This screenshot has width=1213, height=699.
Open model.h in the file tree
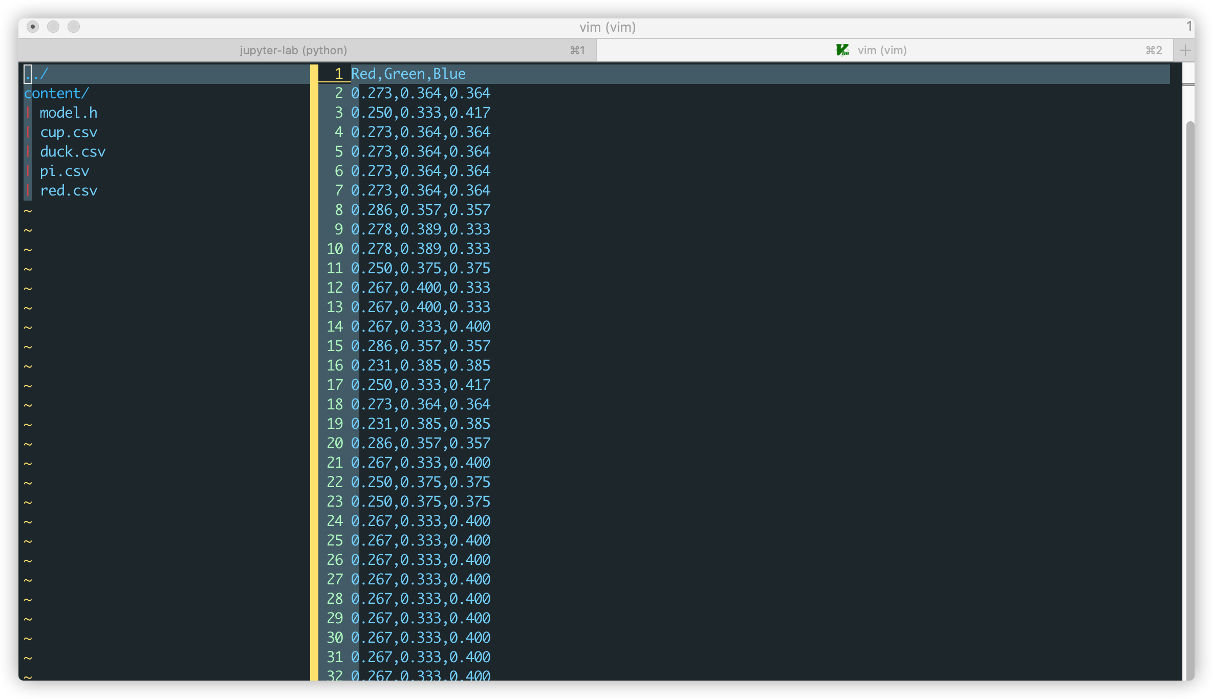coord(69,113)
